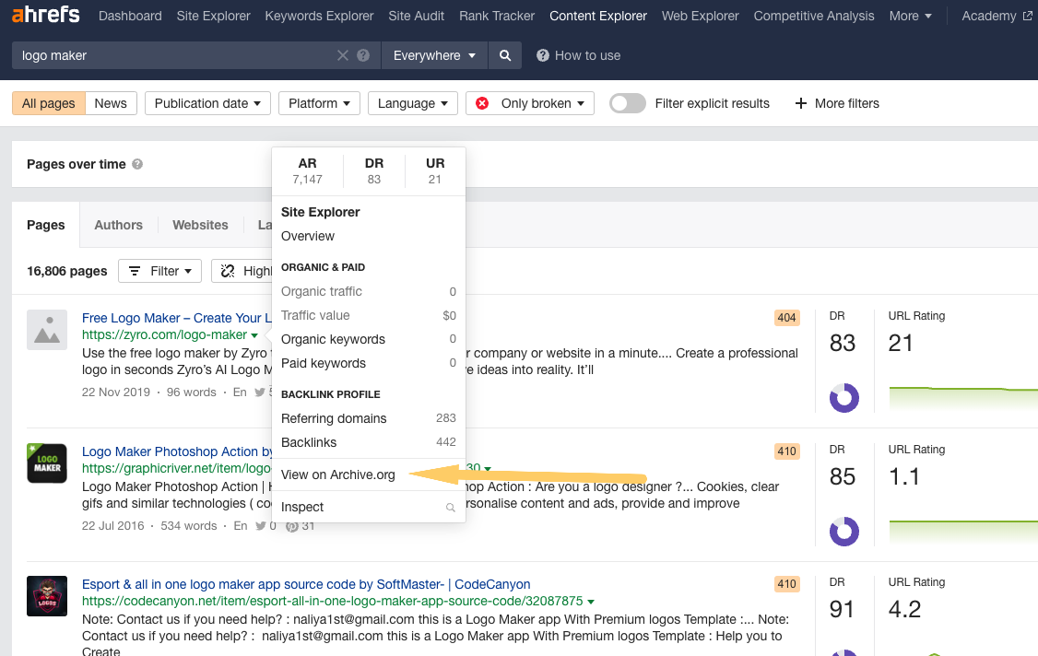This screenshot has height=656, width=1038.
Task: Open the Language filter dropdown
Action: [413, 103]
